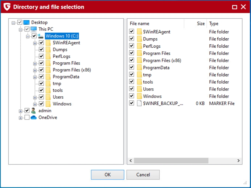Click the PerfLogs folder icon in file list
The height and width of the screenshot is (188, 251).
tap(139, 46)
